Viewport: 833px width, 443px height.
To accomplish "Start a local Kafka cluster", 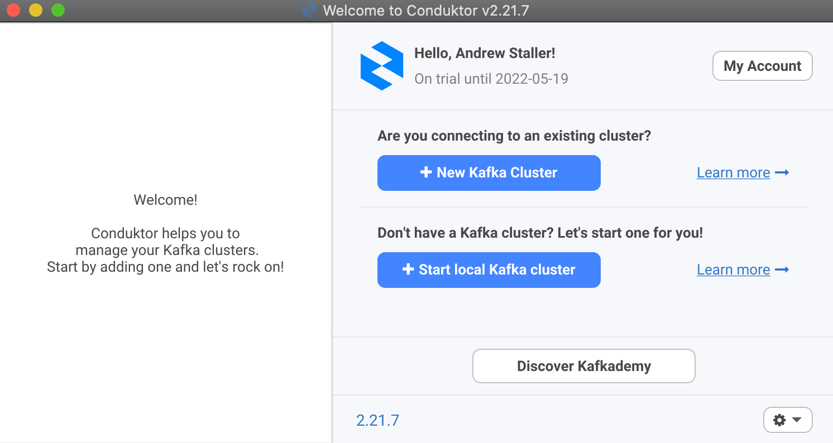I will pos(489,269).
